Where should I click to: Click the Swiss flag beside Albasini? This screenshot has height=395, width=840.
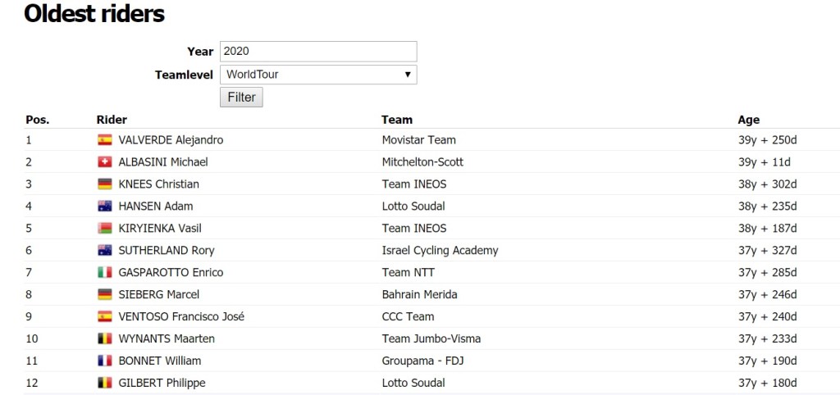(x=104, y=162)
